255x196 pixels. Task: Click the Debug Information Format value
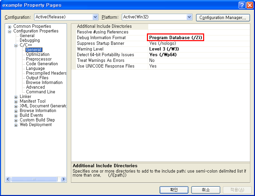(x=176, y=38)
